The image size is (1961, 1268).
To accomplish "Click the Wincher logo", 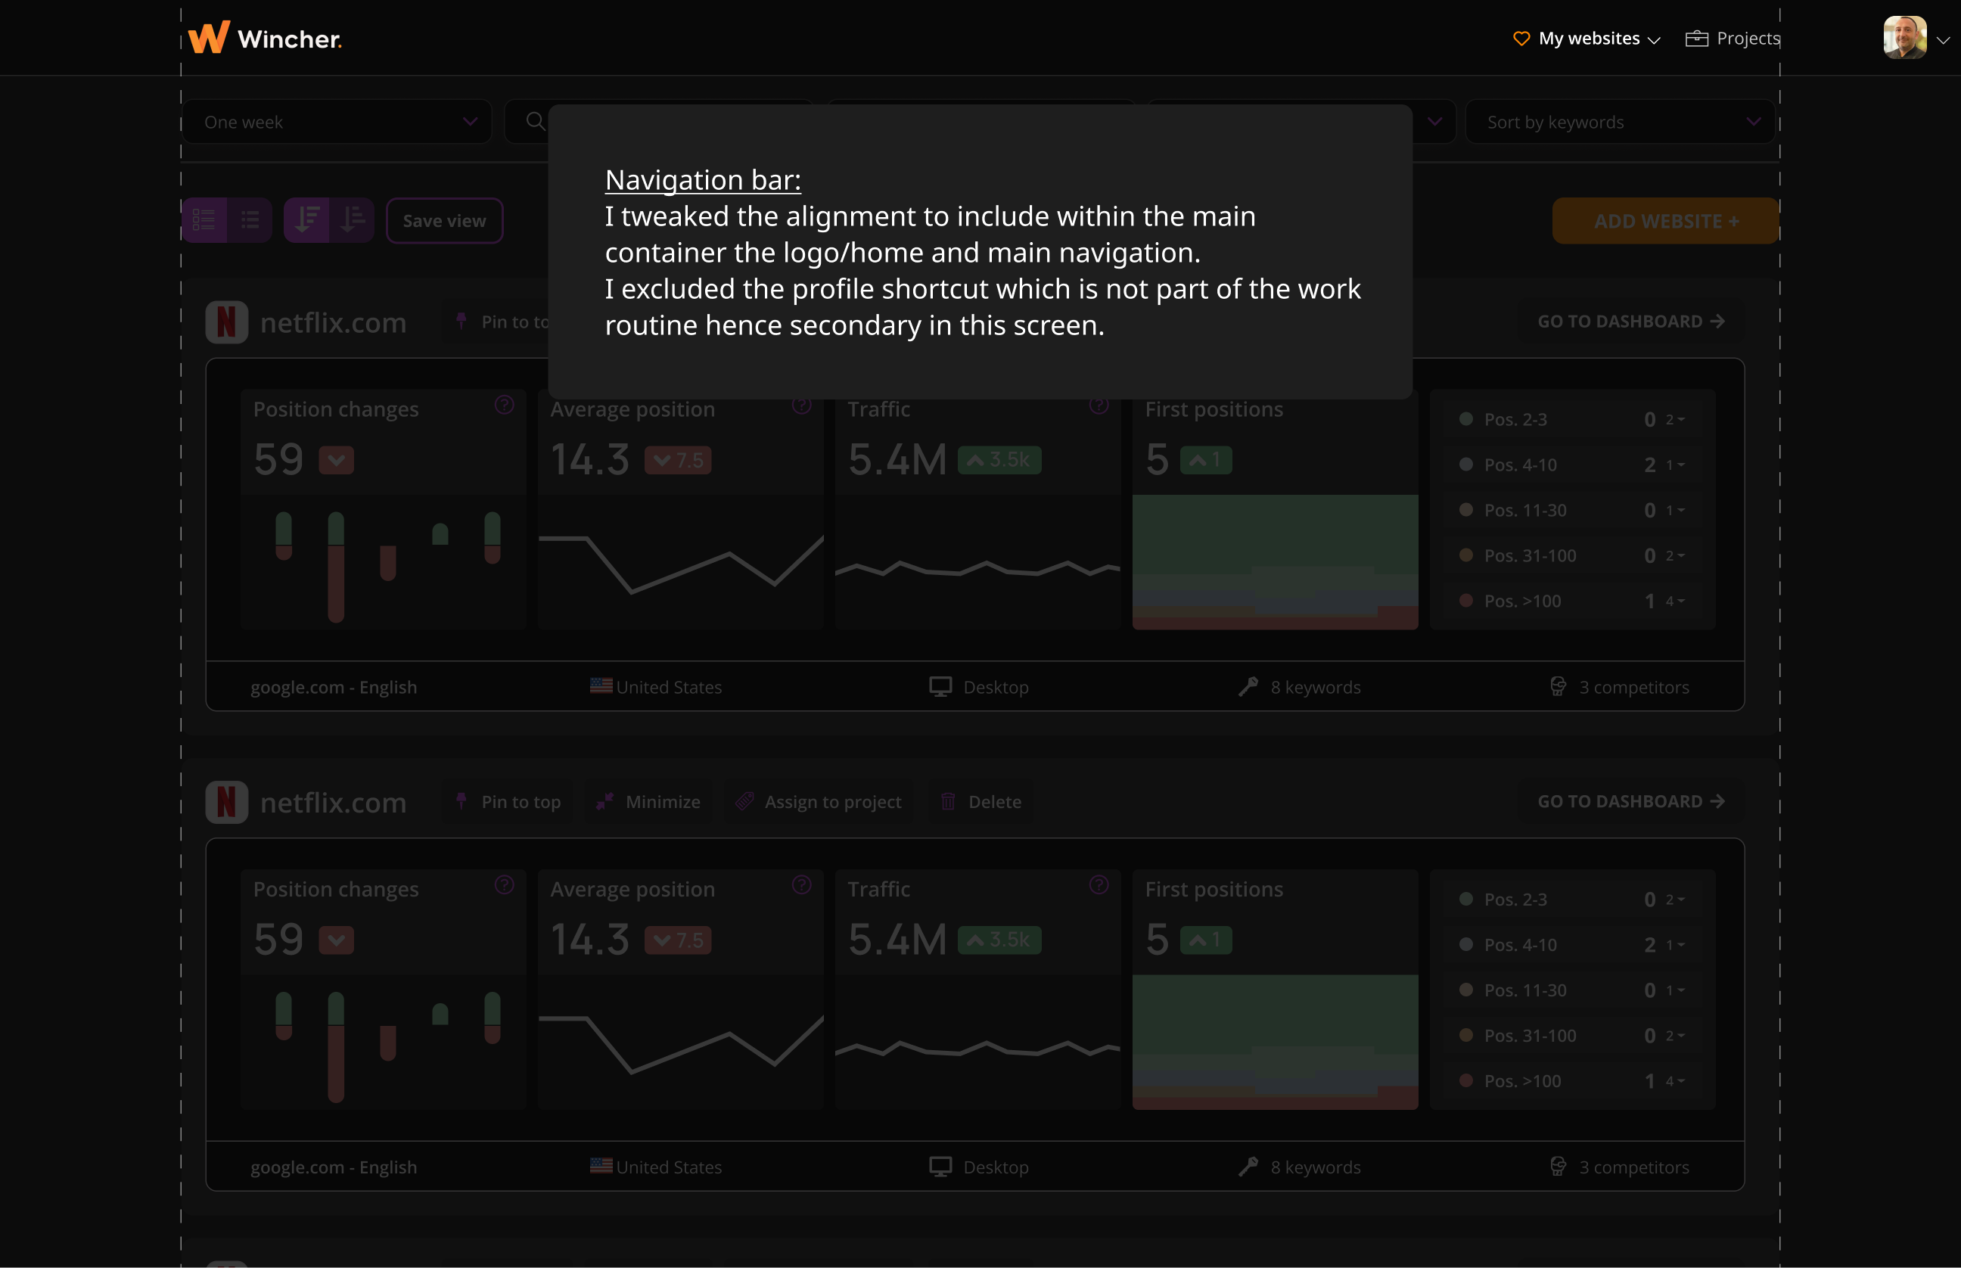I will click(x=265, y=37).
